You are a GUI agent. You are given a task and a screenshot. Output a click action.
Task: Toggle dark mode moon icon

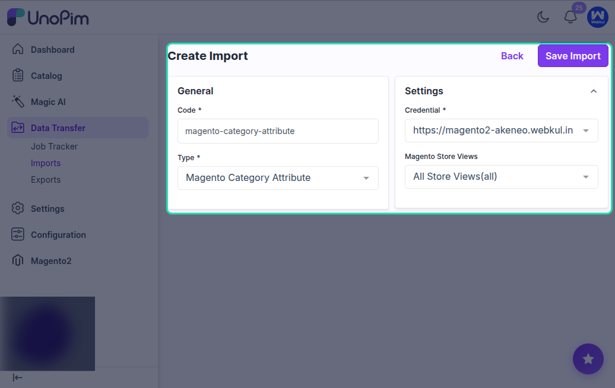[x=543, y=17]
